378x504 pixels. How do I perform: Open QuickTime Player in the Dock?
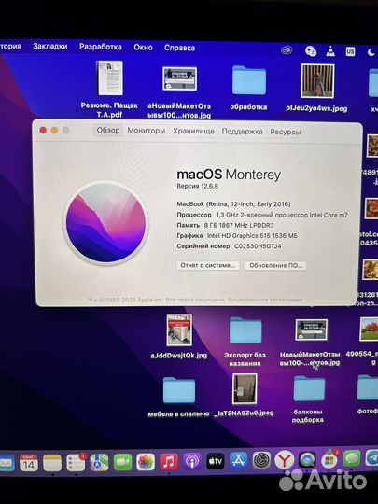pyautogui.click(x=307, y=460)
